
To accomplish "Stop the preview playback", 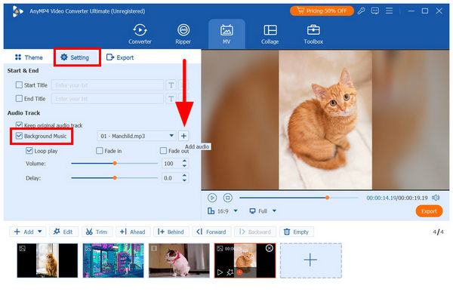I will (228, 198).
